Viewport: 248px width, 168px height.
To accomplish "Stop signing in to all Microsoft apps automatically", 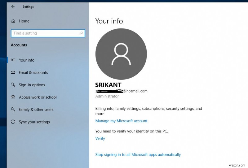I will [138, 155].
